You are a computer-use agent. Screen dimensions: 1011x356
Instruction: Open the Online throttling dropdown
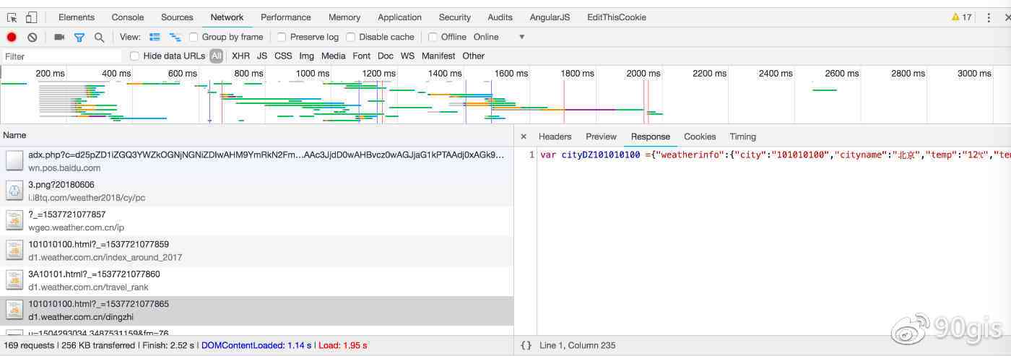pos(521,37)
